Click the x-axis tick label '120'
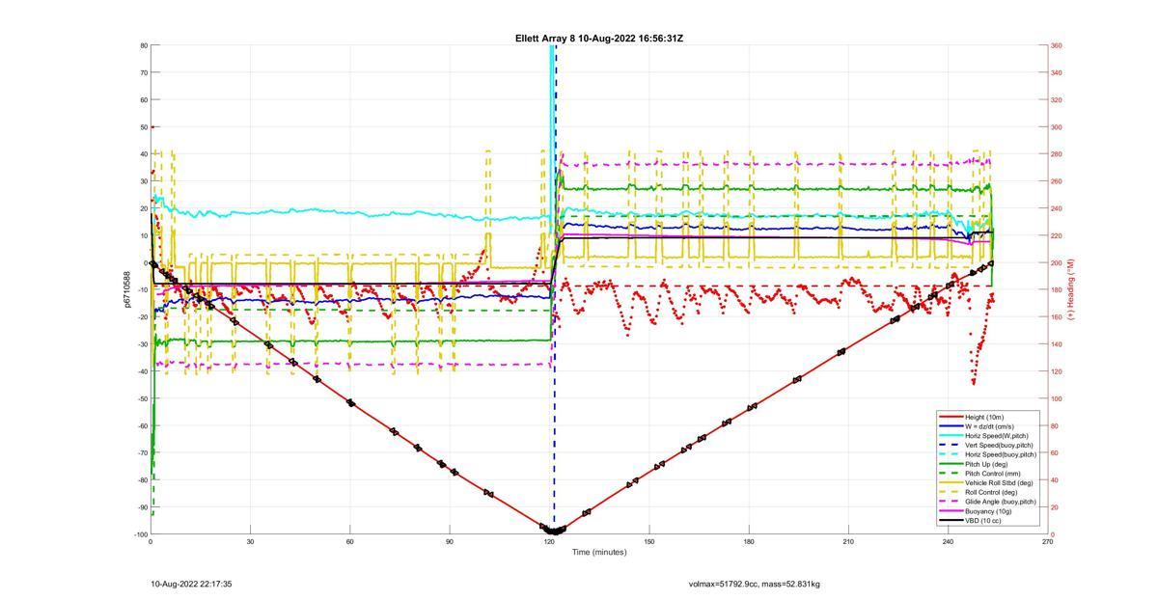 [x=549, y=542]
